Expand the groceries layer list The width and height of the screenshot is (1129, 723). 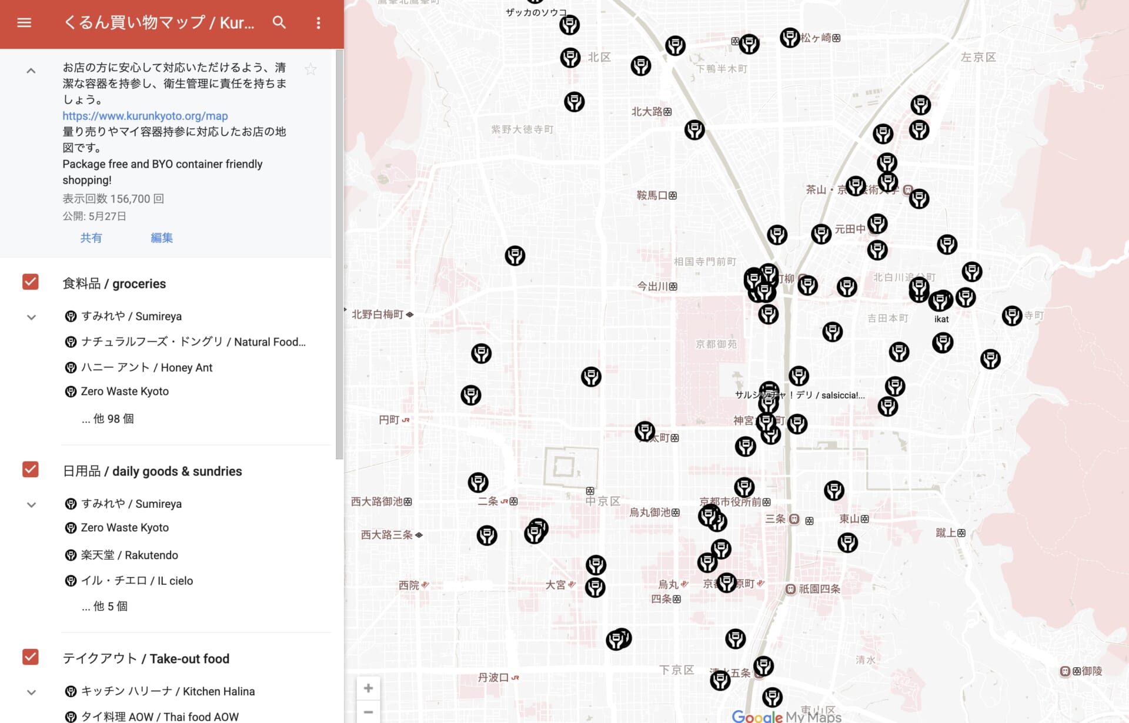click(x=32, y=317)
